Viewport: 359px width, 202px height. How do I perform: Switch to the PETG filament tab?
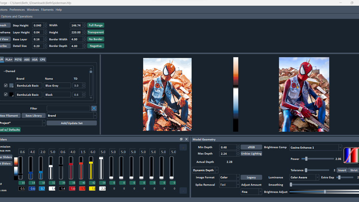pyautogui.click(x=18, y=60)
